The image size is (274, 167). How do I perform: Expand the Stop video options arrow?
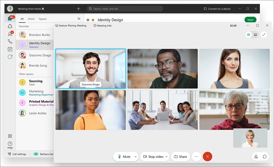166,157
